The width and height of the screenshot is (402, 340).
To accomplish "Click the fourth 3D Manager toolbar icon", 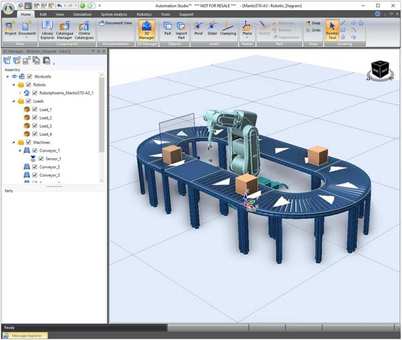I will click(x=36, y=60).
